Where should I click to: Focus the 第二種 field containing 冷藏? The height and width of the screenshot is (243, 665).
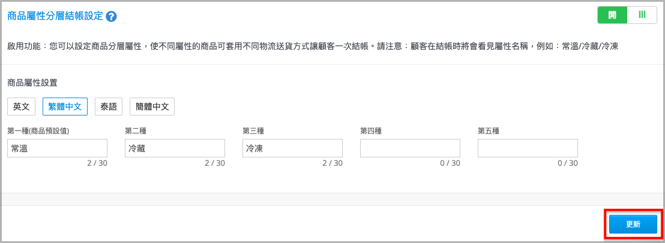pyautogui.click(x=175, y=148)
